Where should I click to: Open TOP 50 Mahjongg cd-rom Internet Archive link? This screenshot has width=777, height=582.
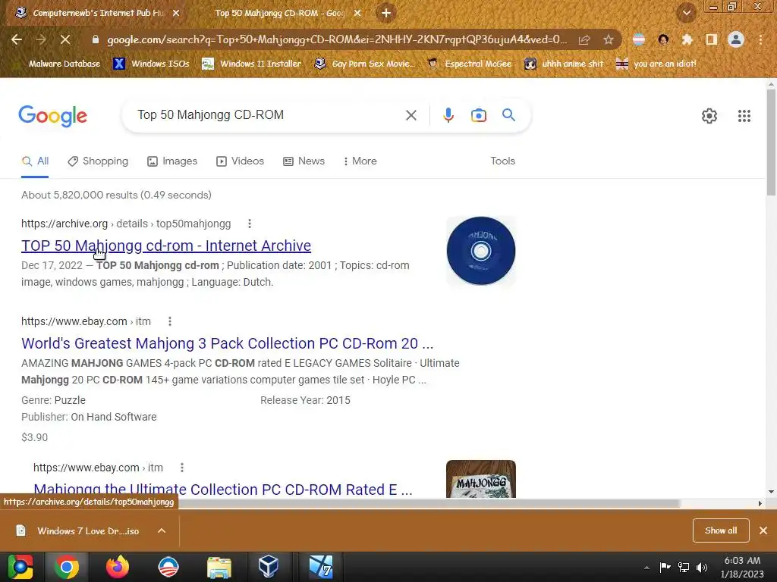click(x=166, y=246)
